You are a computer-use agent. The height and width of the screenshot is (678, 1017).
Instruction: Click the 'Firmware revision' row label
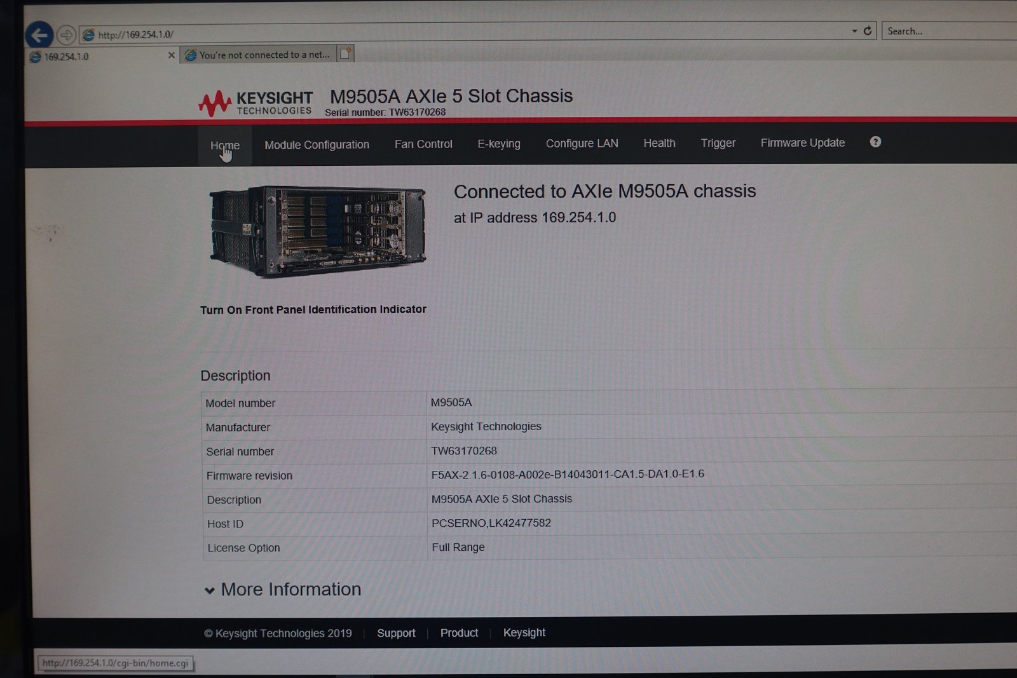[x=249, y=475]
